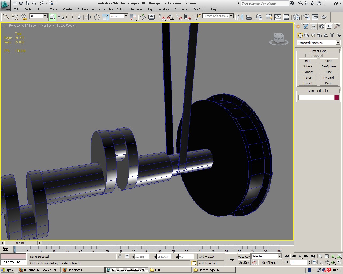Open the Material Editor
The width and height of the screenshot is (343, 274).
pos(296,17)
